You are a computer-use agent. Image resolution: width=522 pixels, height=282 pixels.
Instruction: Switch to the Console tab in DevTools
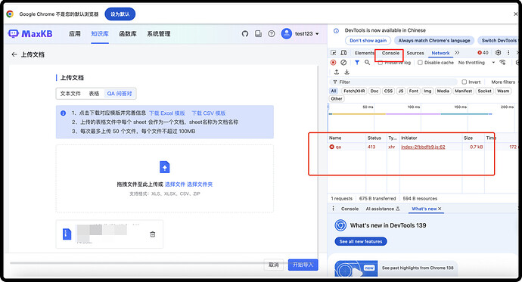click(390, 53)
